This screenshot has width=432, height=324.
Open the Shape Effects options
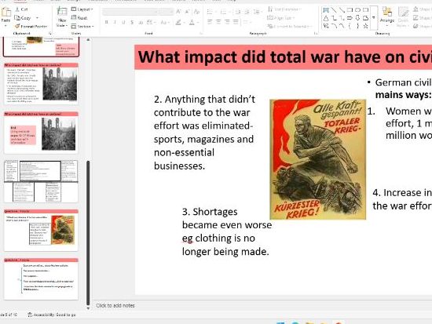click(422, 27)
